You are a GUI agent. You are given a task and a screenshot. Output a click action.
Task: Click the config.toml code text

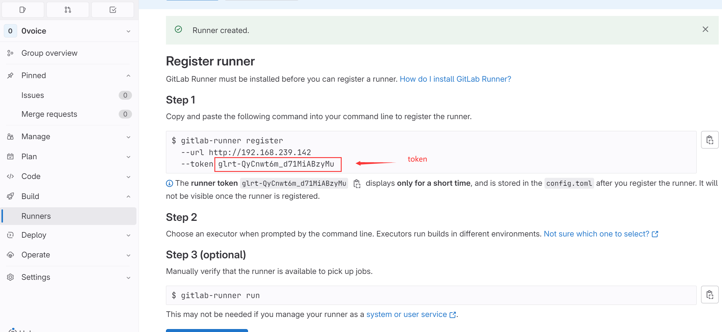point(569,183)
